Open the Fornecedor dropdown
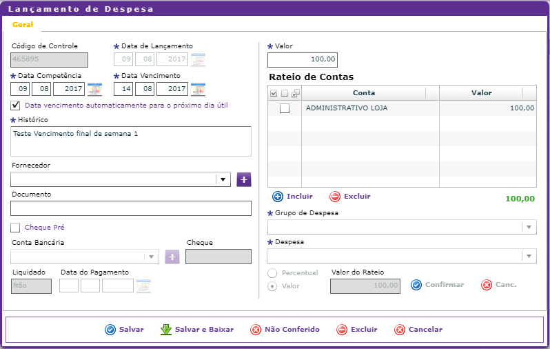This screenshot has width=550, height=349. click(222, 179)
